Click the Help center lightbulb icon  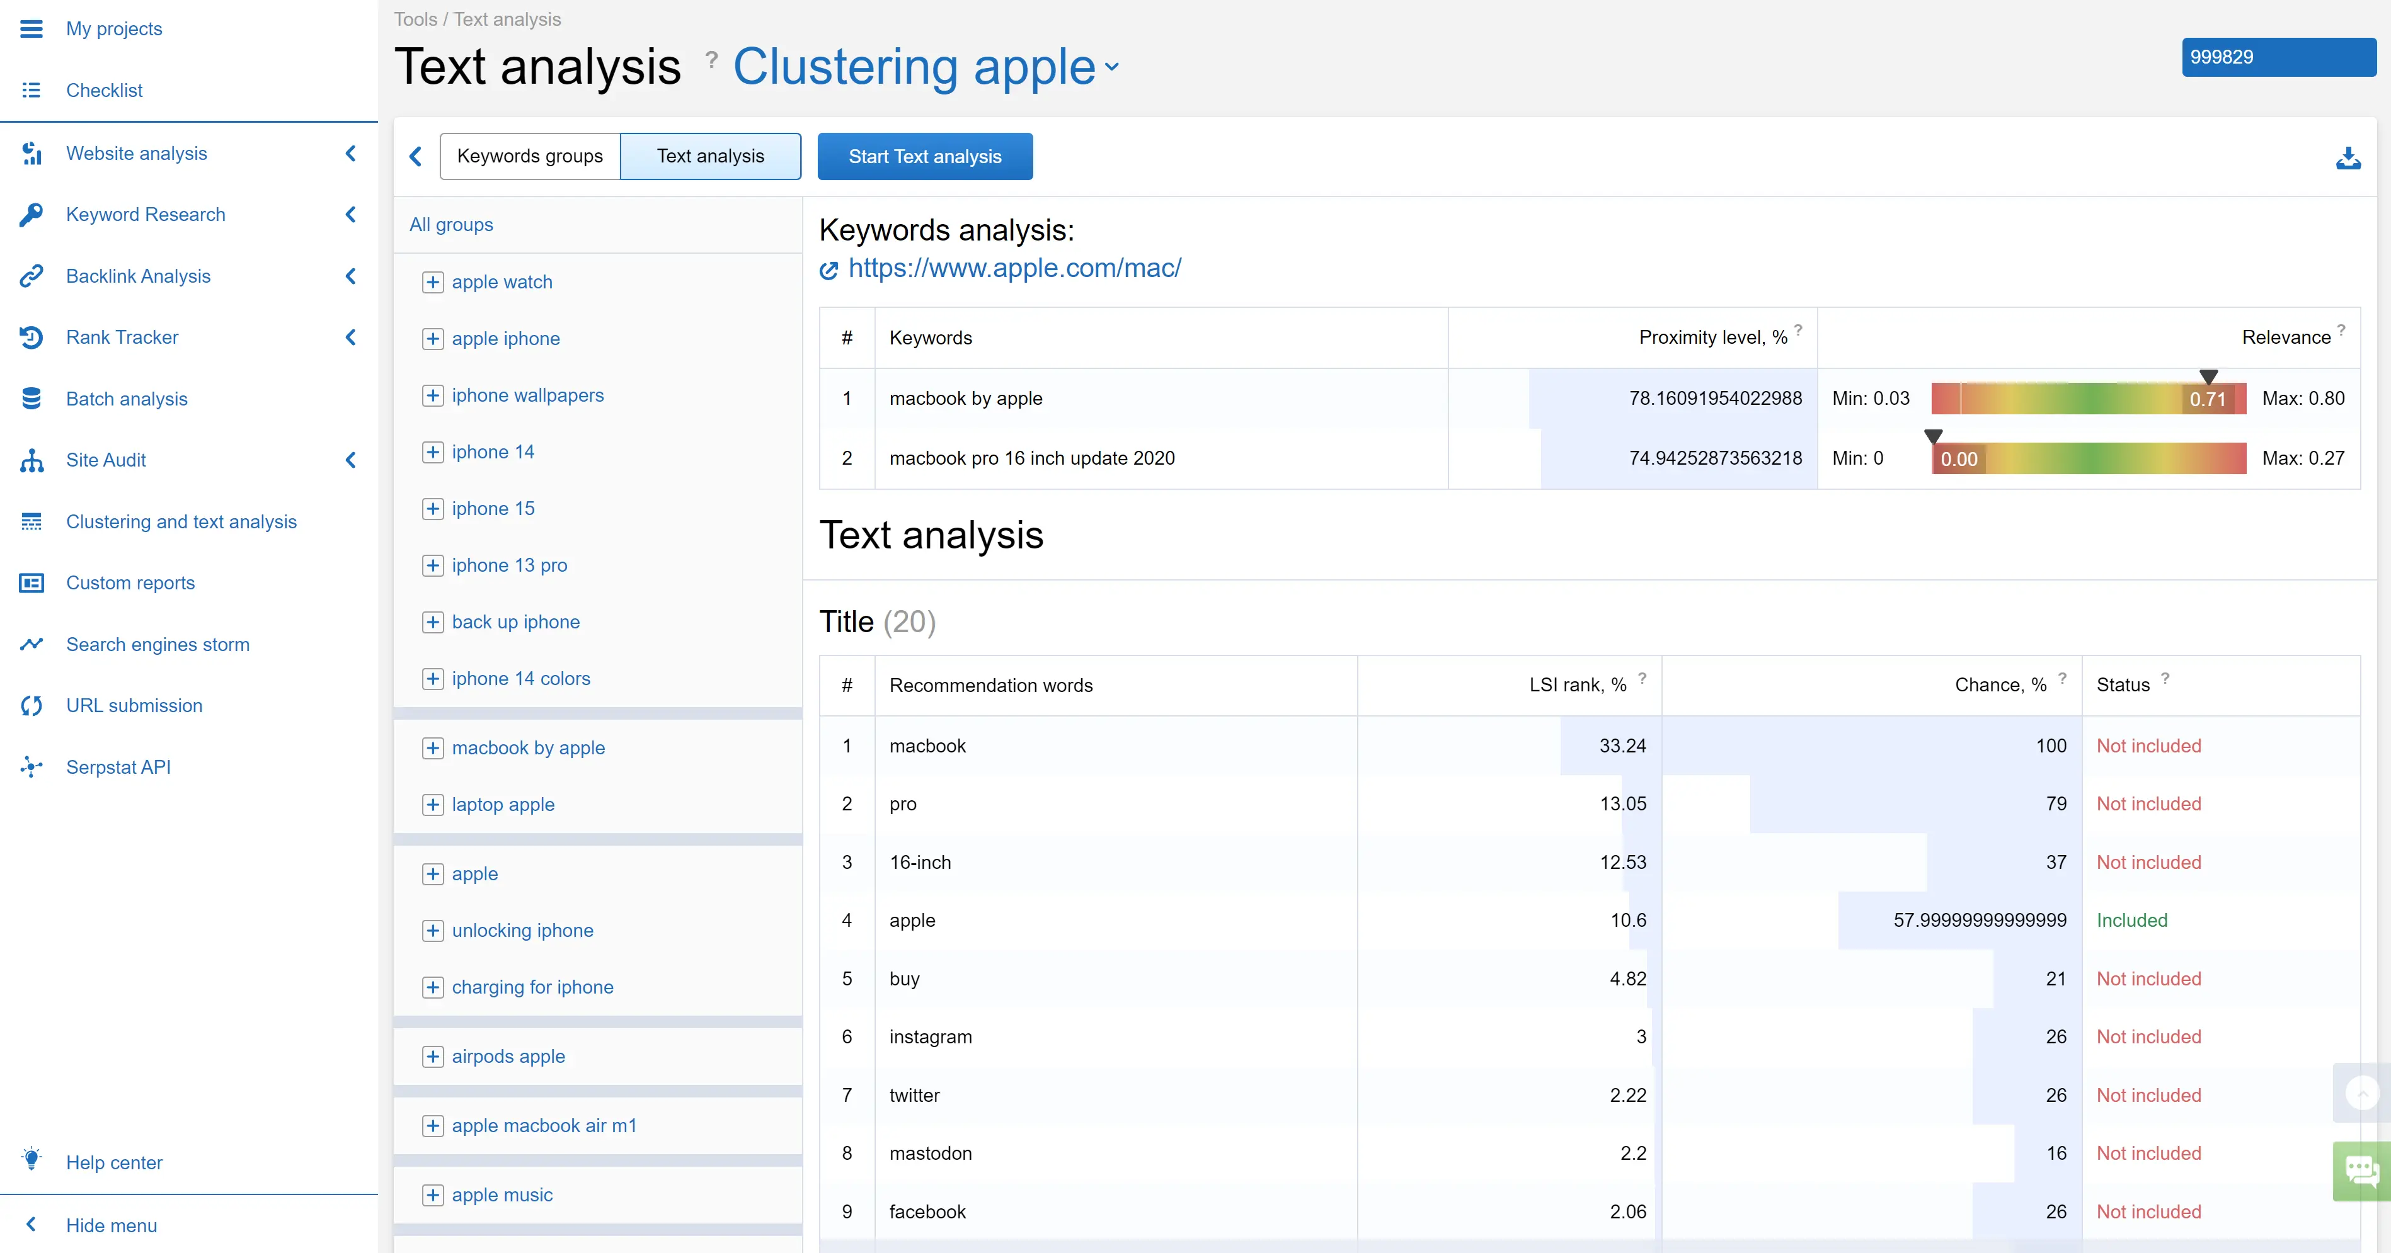point(31,1159)
